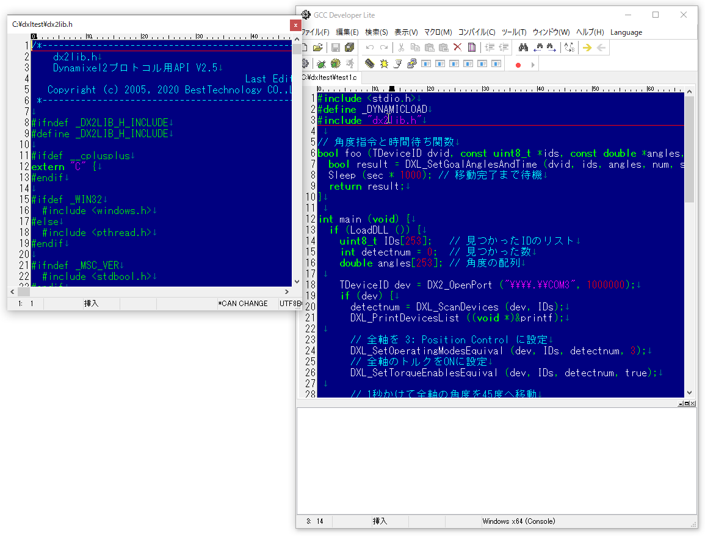The image size is (705, 536).
Task: Click the chip icon in second toolbar row
Action: pyautogui.click(x=369, y=63)
